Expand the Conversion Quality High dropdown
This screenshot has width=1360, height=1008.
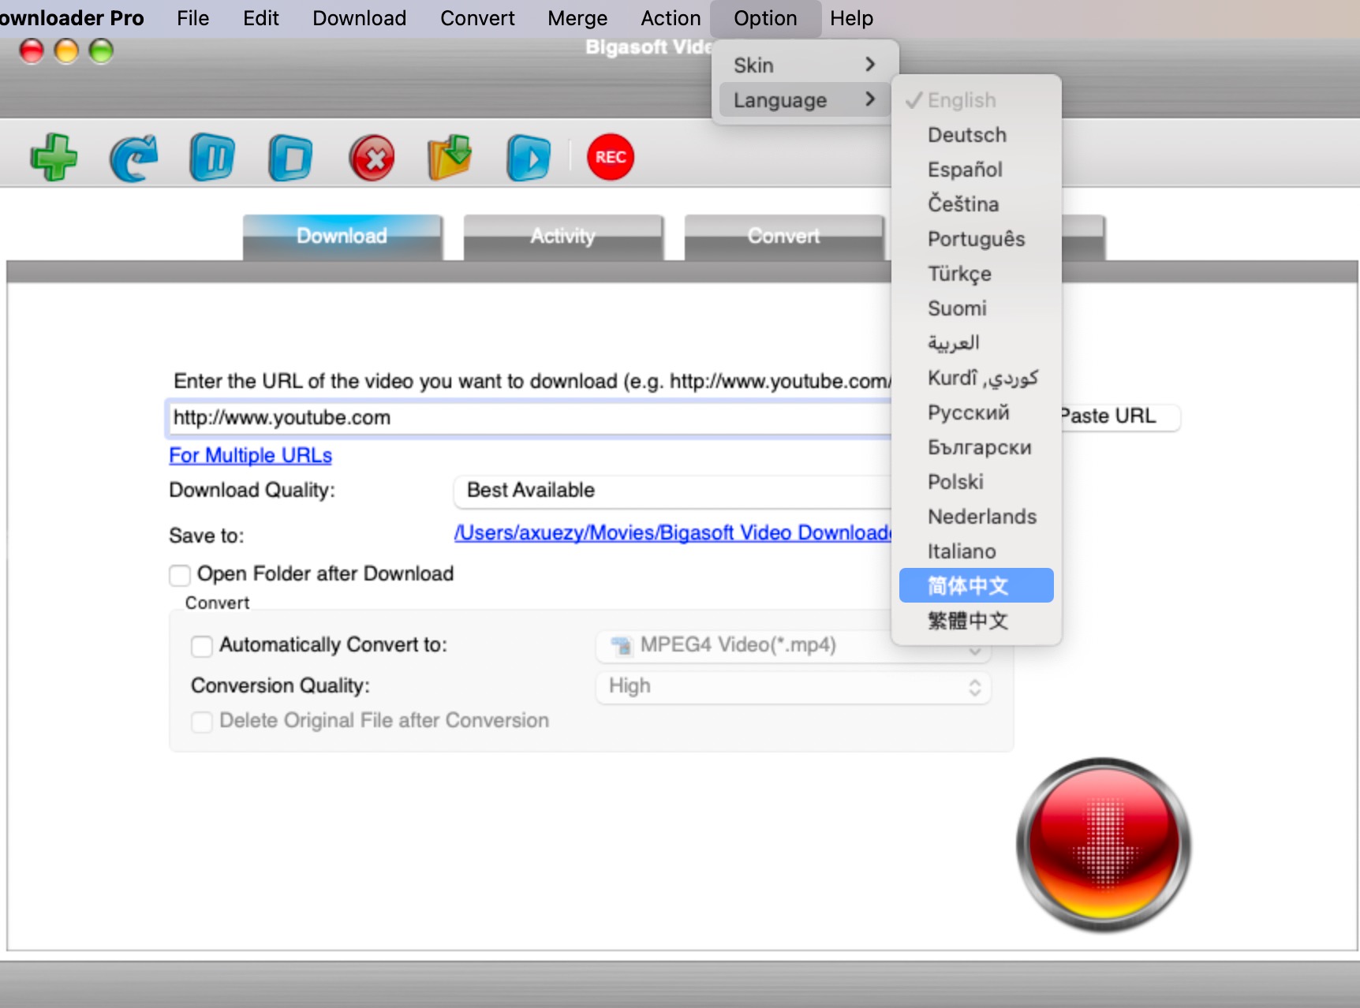[793, 687]
